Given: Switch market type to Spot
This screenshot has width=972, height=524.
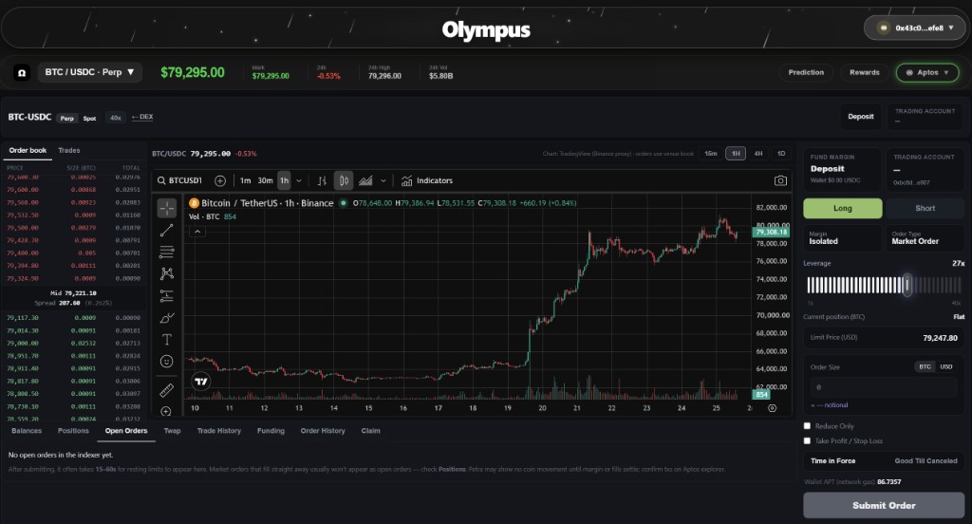Looking at the screenshot, I should point(90,118).
